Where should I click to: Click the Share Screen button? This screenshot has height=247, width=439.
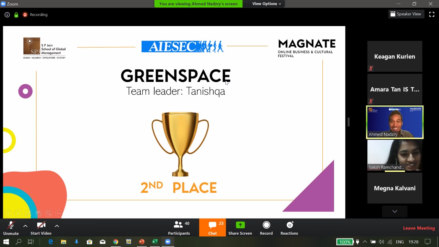click(240, 228)
